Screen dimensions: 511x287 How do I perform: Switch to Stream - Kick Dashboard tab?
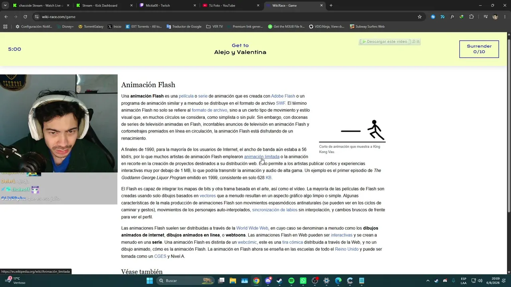105,6
